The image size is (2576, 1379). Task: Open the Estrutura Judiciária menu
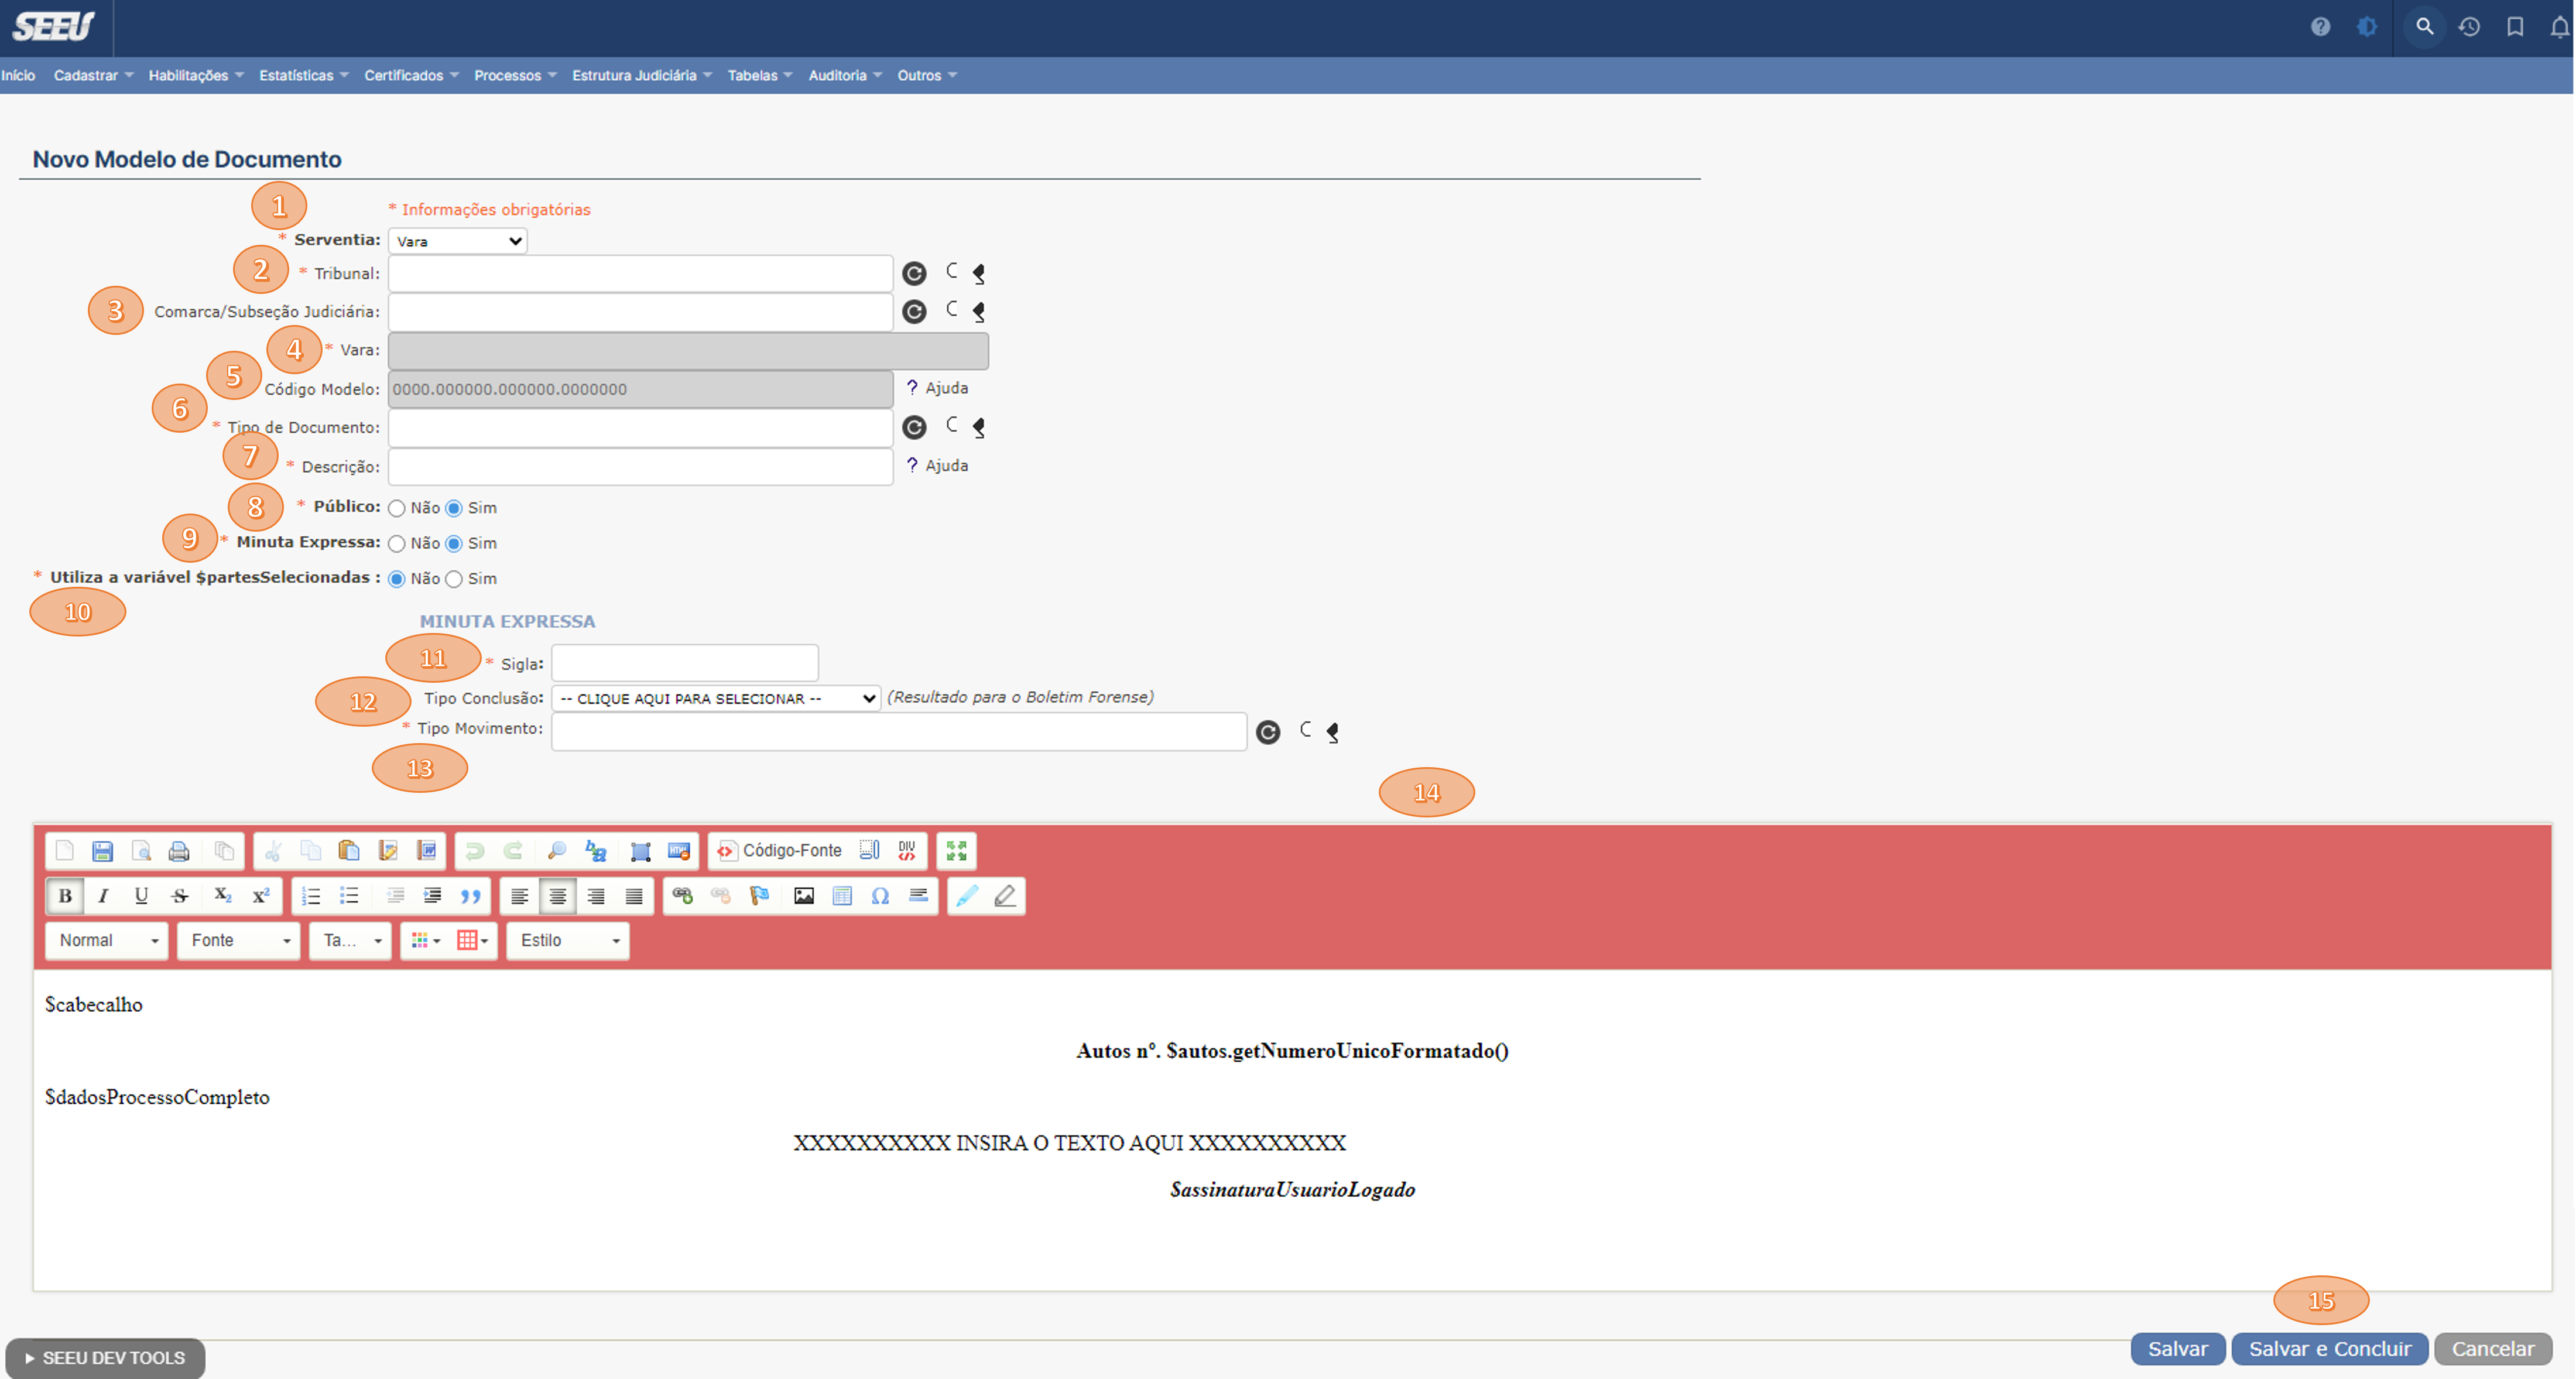[x=642, y=75]
